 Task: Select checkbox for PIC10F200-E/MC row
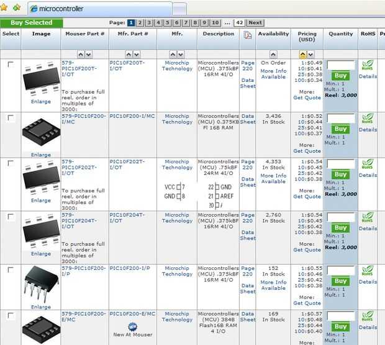(11, 316)
